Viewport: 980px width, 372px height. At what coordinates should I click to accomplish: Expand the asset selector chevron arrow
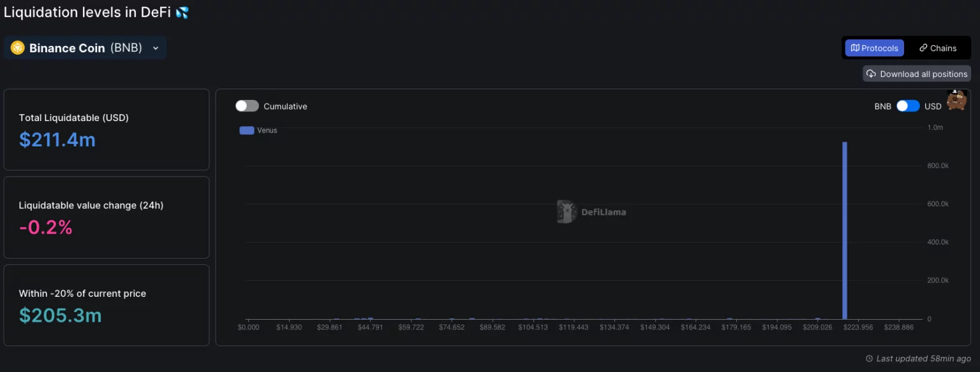pos(156,48)
